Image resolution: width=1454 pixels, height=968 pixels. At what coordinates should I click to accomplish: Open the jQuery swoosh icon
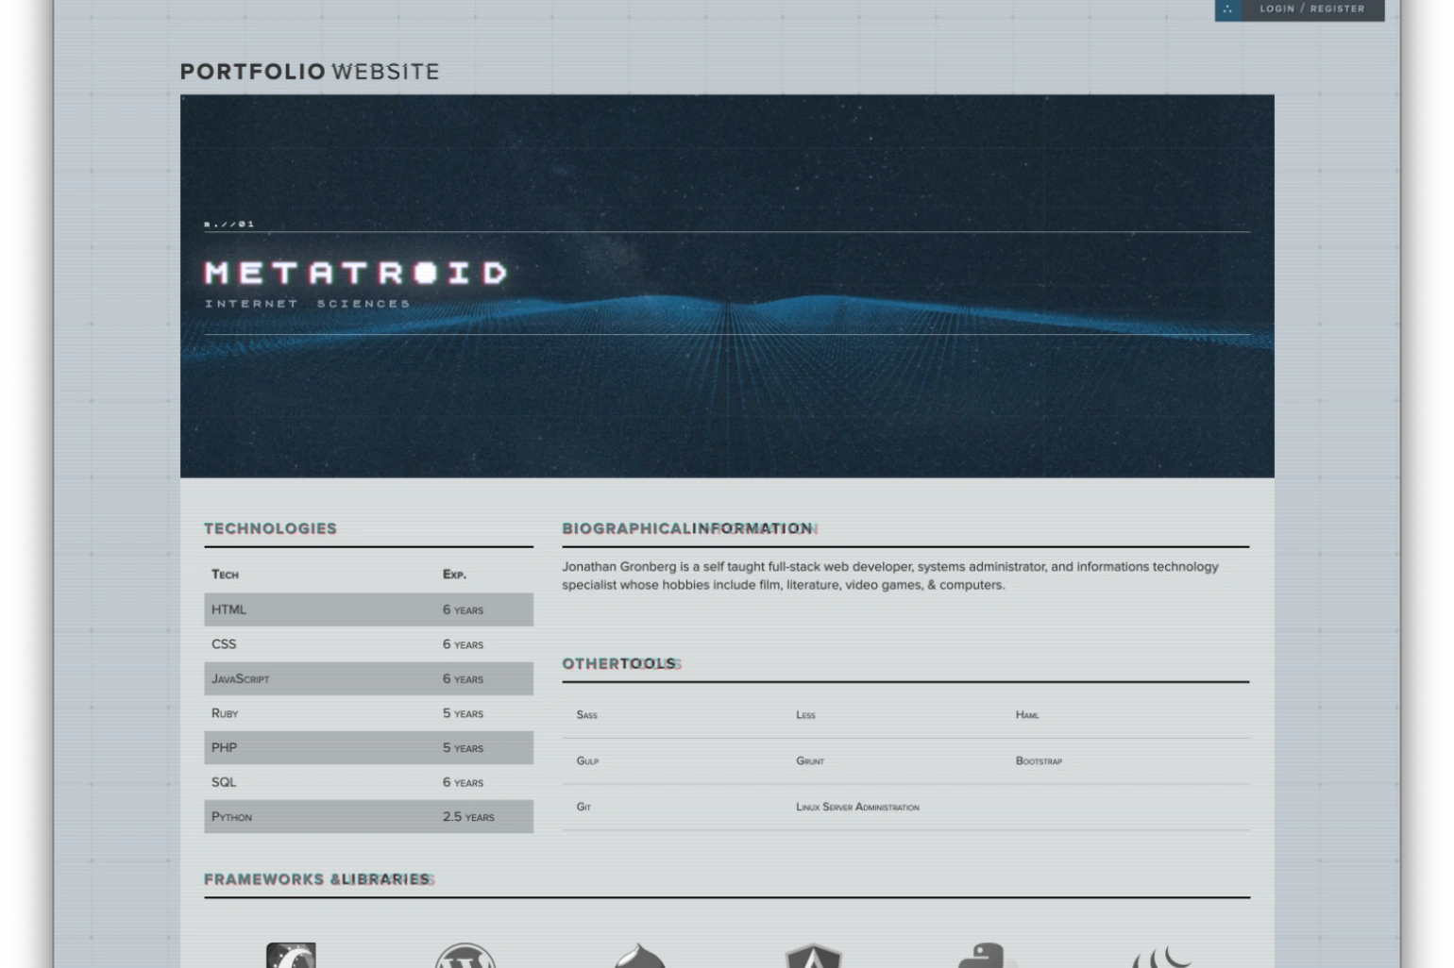(x=1162, y=957)
